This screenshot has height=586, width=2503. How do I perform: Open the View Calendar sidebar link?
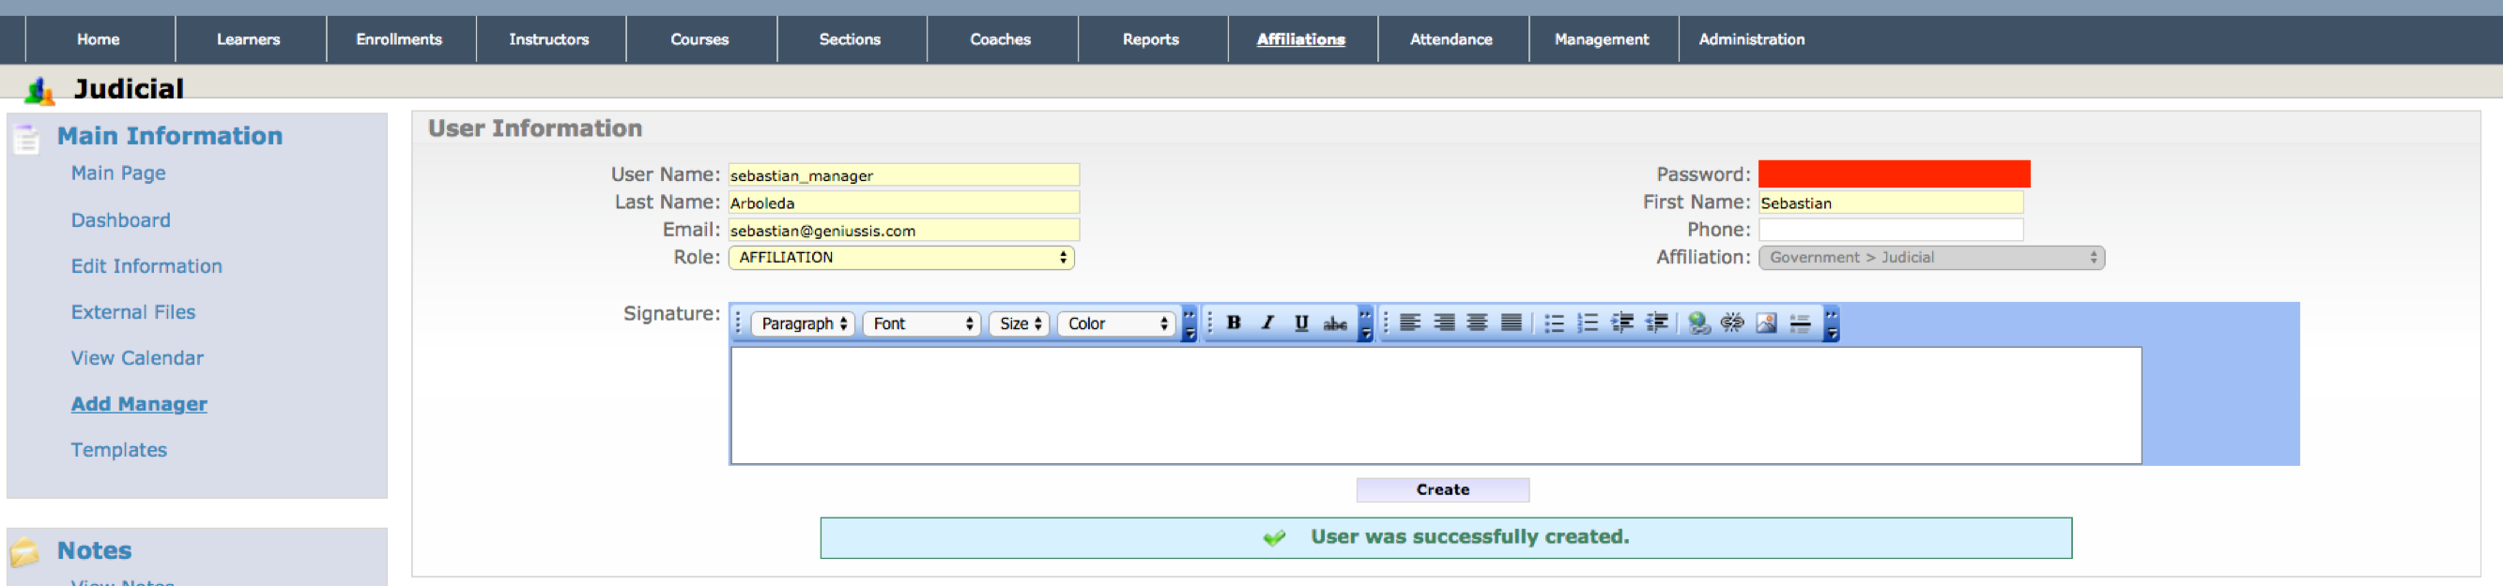click(137, 359)
